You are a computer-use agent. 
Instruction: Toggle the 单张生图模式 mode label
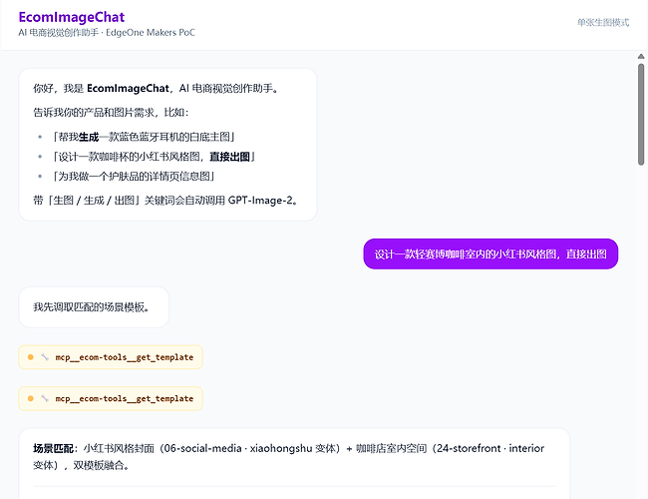(603, 22)
